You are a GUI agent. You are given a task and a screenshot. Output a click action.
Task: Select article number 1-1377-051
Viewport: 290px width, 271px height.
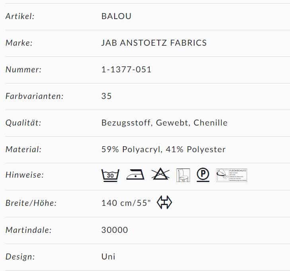(127, 70)
